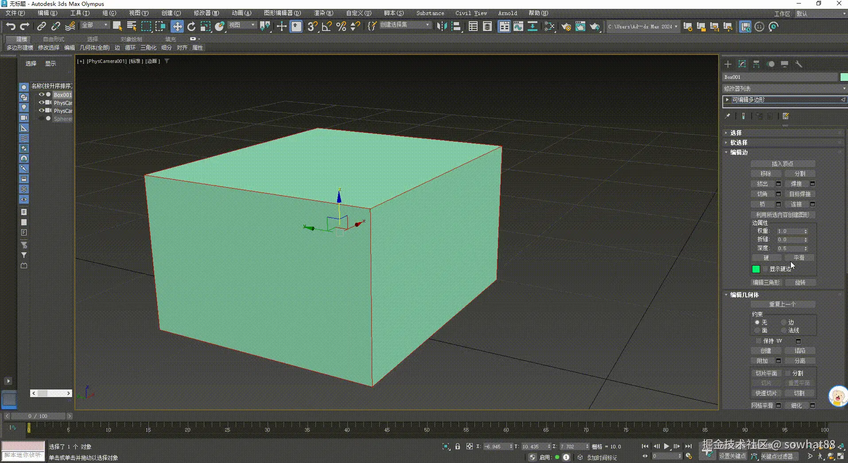Open Render Setup teapot icon
This screenshot has height=463, width=848.
click(566, 27)
